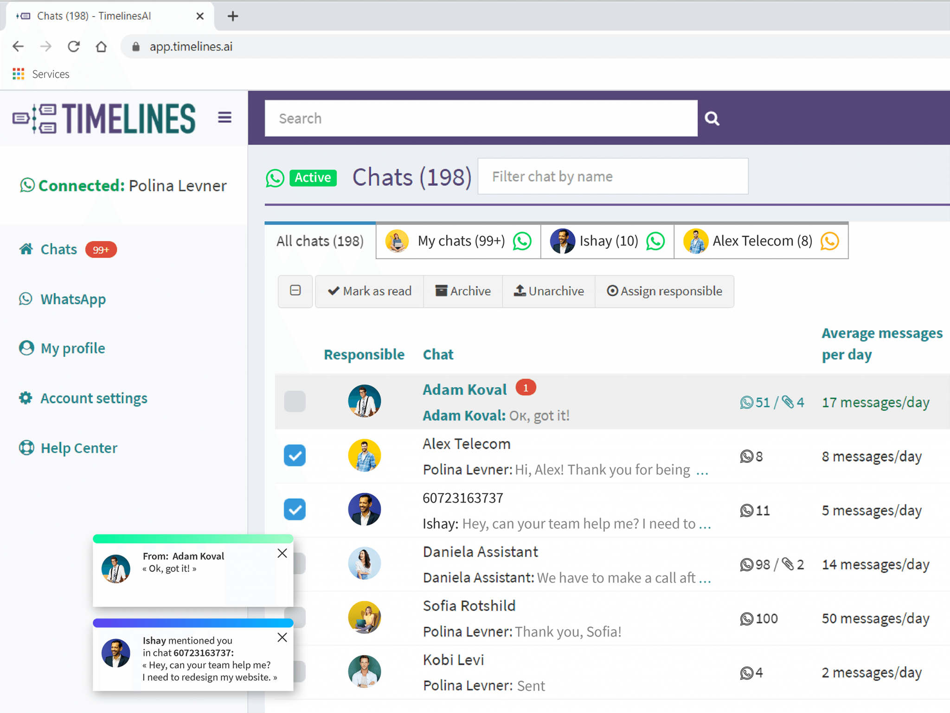Switch to Alex Telecom (8) tab
Image resolution: width=950 pixels, height=713 pixels.
(761, 241)
